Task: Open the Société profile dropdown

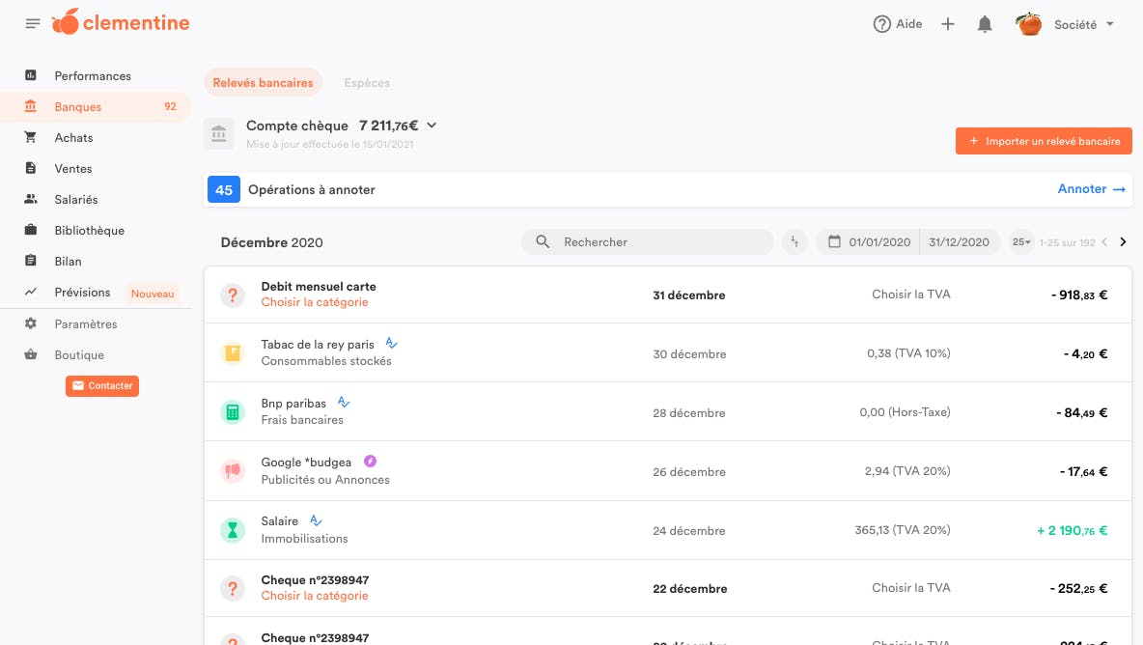Action: point(1083,24)
